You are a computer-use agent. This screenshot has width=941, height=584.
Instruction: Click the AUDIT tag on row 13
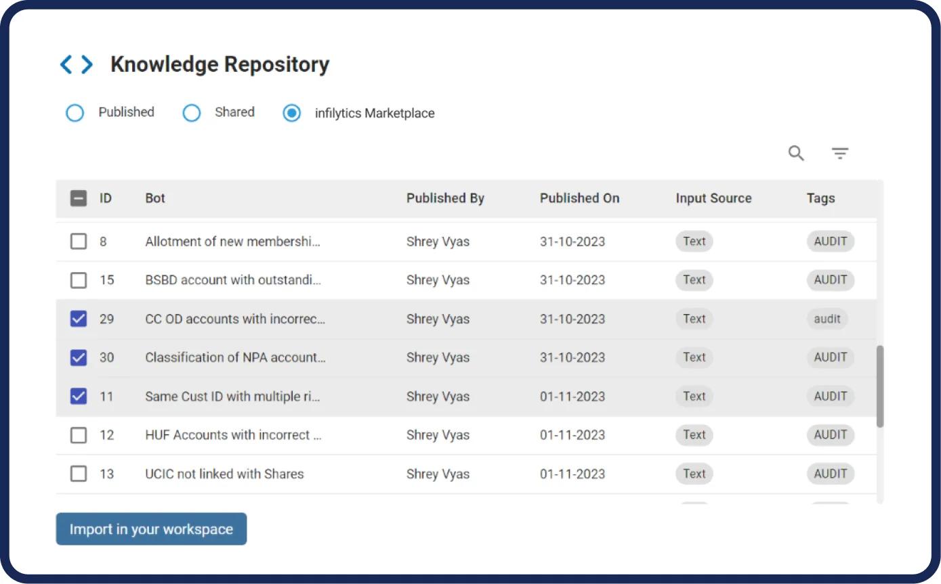(x=831, y=474)
